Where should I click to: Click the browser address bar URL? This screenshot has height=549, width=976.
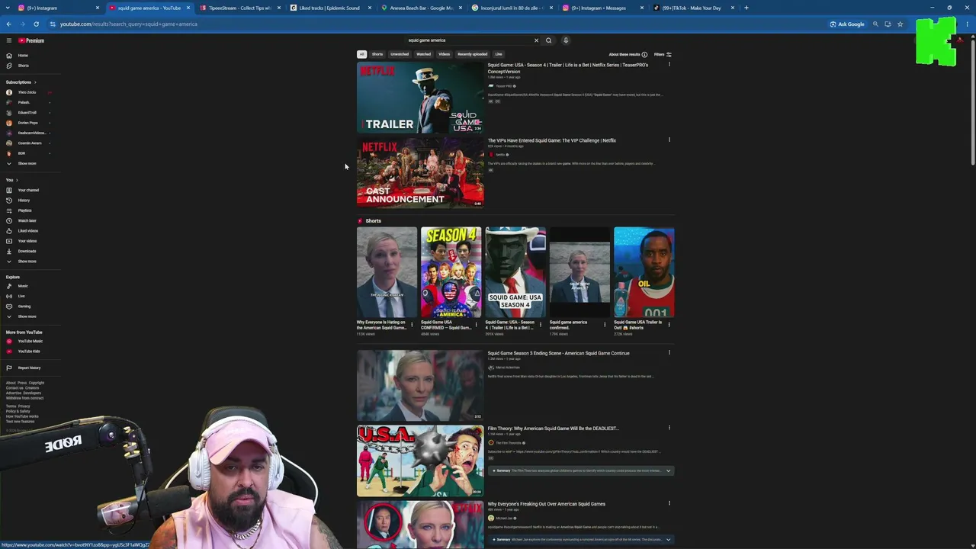click(x=129, y=24)
